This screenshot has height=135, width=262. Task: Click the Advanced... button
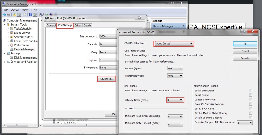click(106, 79)
